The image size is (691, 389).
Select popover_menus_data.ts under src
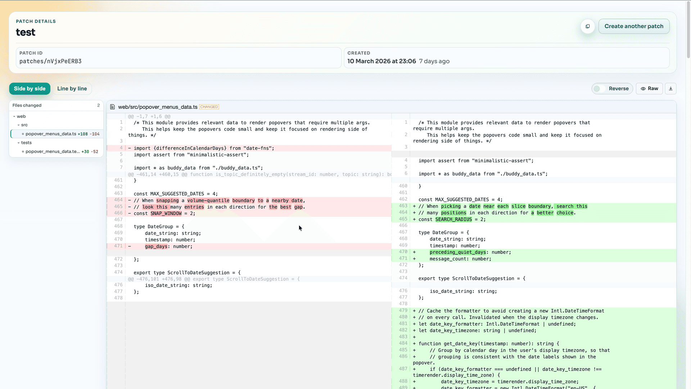pos(50,134)
